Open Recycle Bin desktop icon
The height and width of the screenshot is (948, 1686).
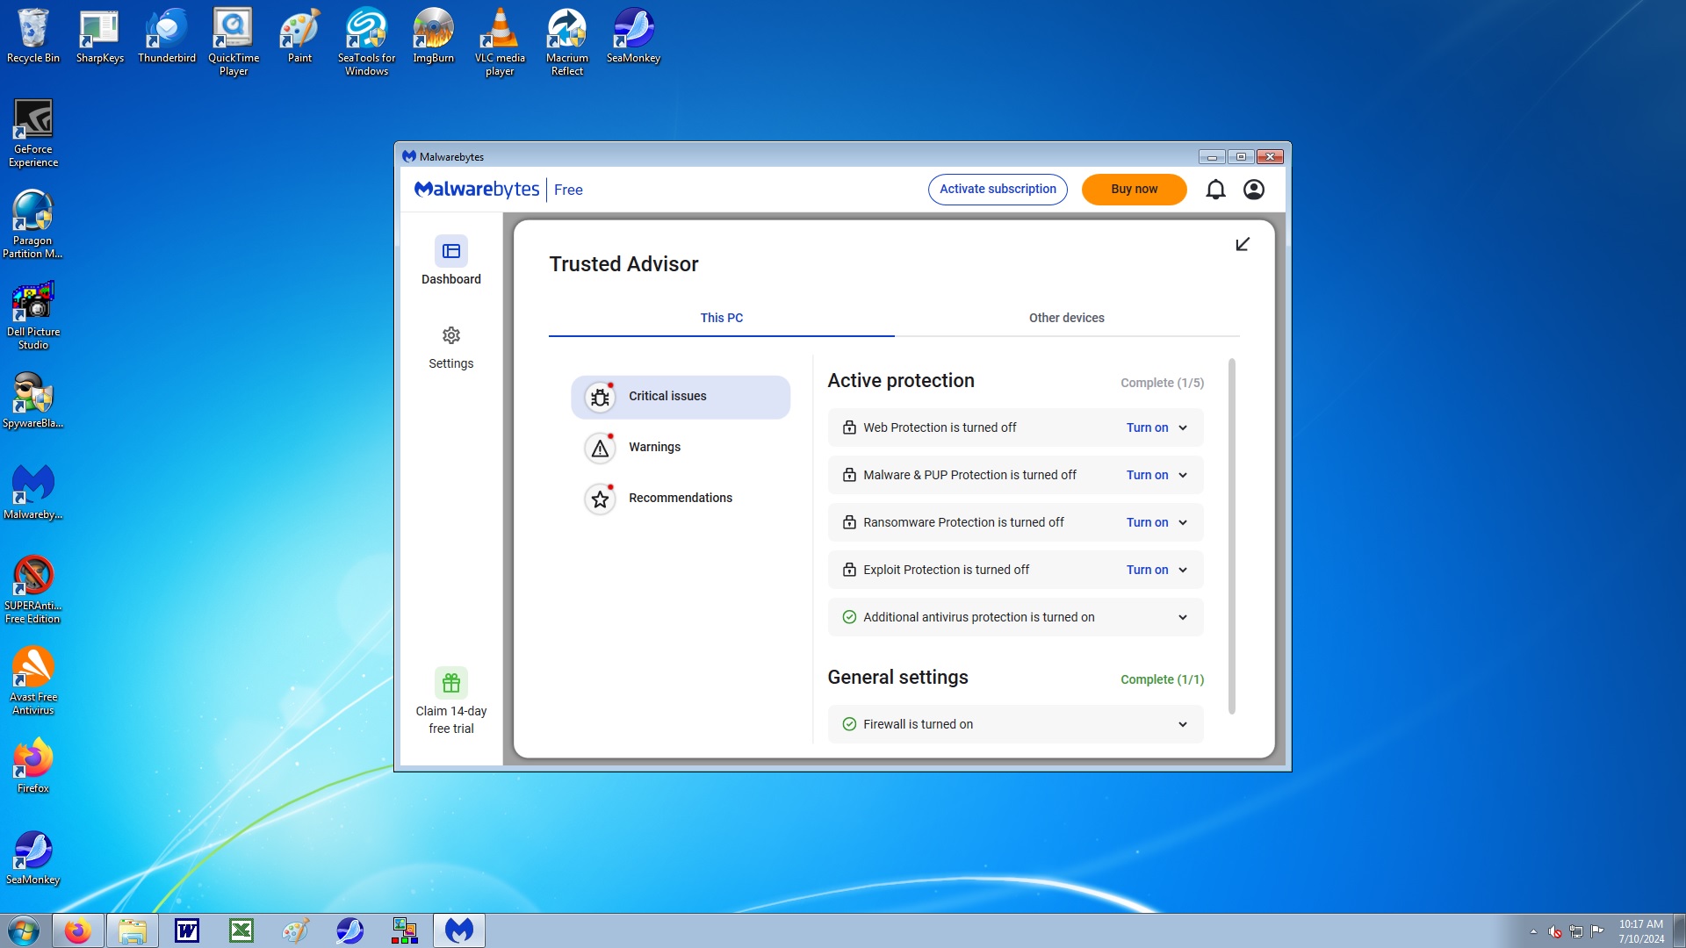[x=33, y=36]
